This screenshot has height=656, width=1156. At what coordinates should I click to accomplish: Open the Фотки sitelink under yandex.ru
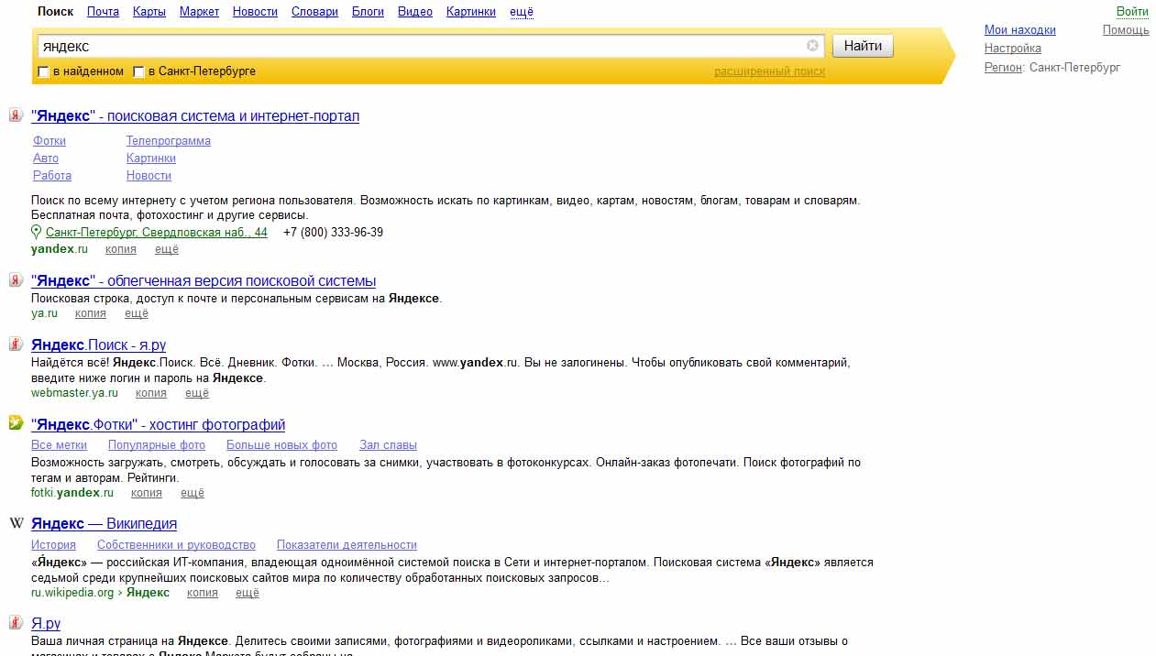50,141
